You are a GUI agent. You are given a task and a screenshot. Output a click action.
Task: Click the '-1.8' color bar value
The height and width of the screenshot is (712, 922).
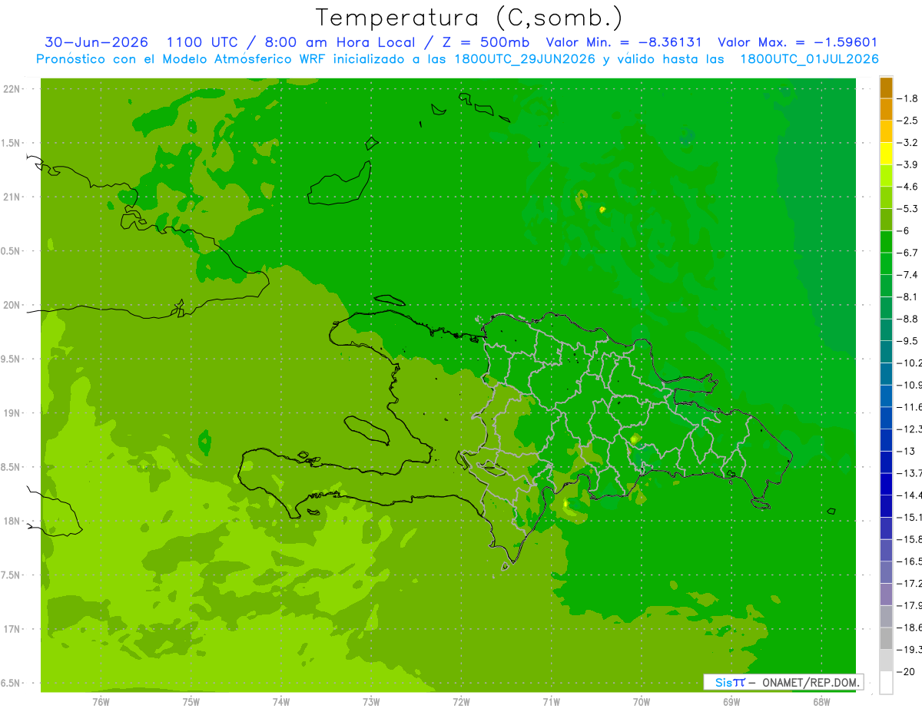click(907, 98)
